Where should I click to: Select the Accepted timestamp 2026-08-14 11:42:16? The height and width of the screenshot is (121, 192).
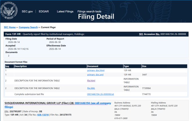[18, 49]
